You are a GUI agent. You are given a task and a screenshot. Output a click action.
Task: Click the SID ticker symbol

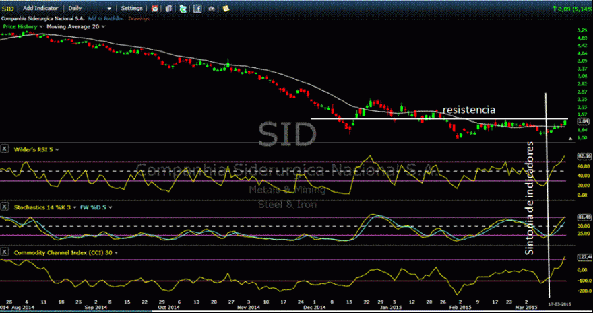8,8
